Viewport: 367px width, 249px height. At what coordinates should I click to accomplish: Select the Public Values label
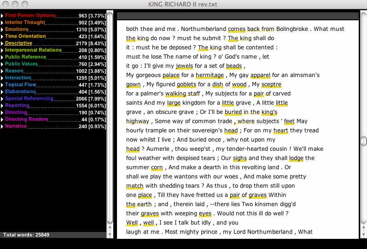click(21, 64)
